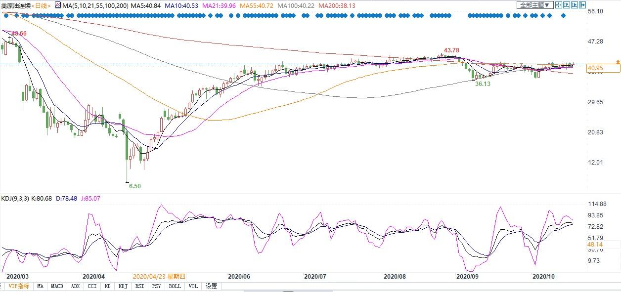Click the 114.88 KDJ axis label
Viewport: 621px width, 292px height.
596,204
